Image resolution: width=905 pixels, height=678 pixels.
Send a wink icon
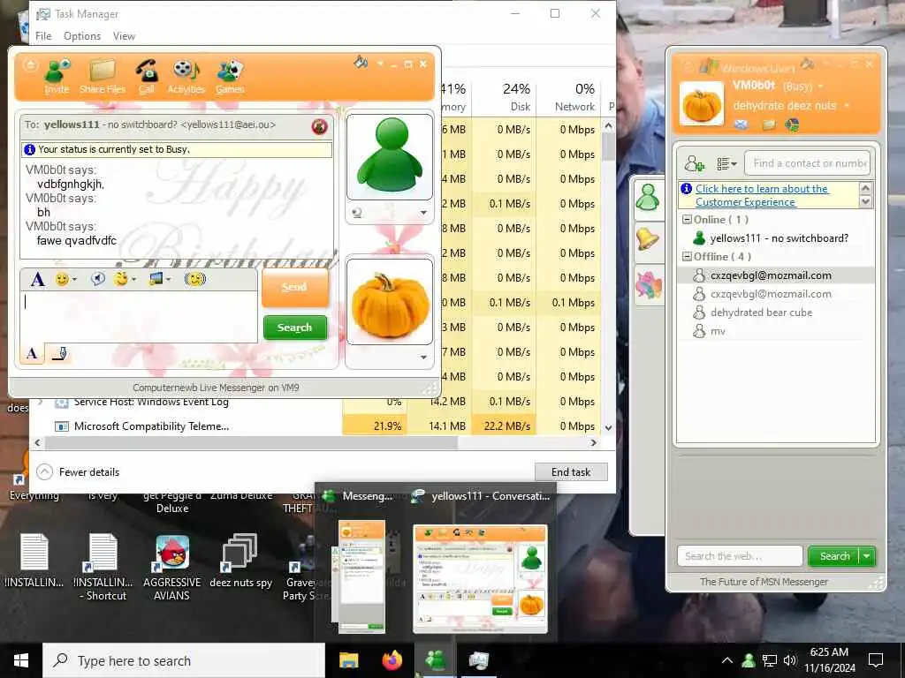(x=120, y=280)
